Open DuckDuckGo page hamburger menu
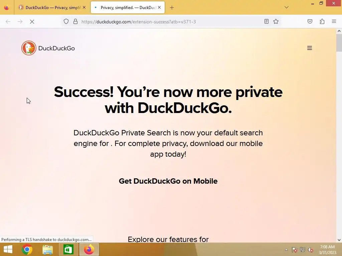This screenshot has width=342, height=256. (310, 48)
